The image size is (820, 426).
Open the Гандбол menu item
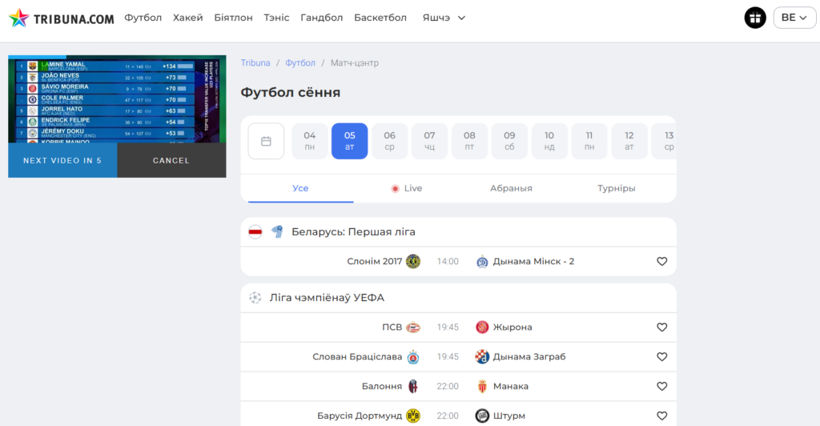[x=322, y=18]
